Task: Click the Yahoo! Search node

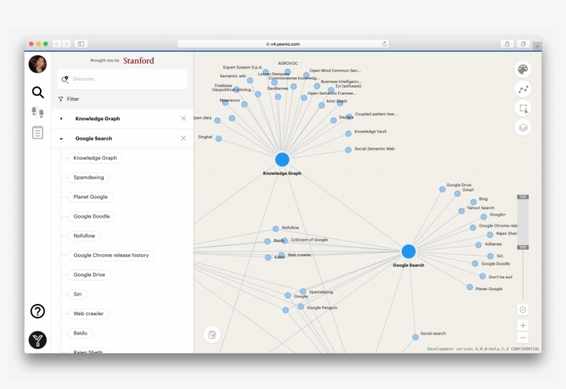Action: coord(461,211)
